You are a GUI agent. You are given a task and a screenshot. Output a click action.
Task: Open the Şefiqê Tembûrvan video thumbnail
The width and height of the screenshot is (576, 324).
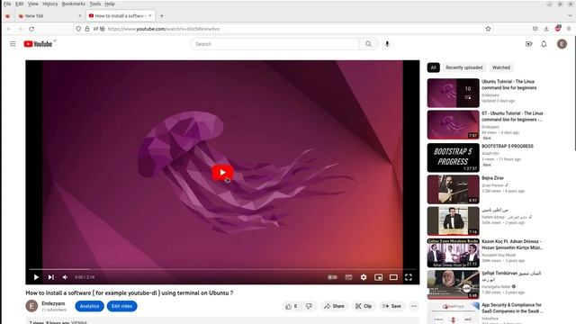(454, 284)
